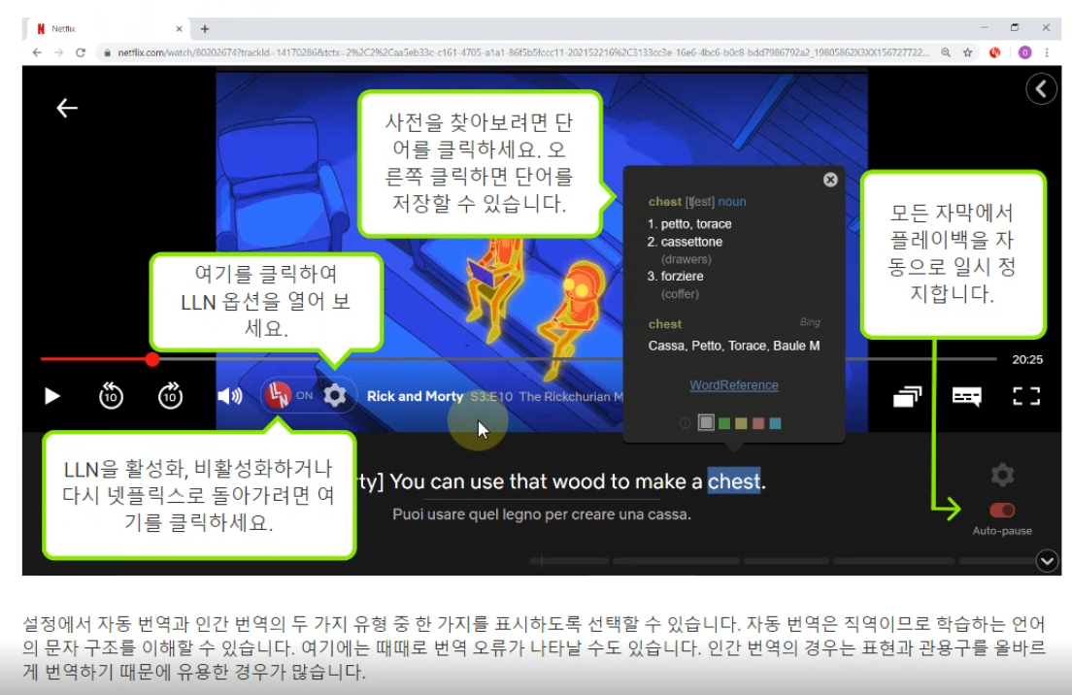Skip forward 10 seconds
1072x695 pixels.
170,396
